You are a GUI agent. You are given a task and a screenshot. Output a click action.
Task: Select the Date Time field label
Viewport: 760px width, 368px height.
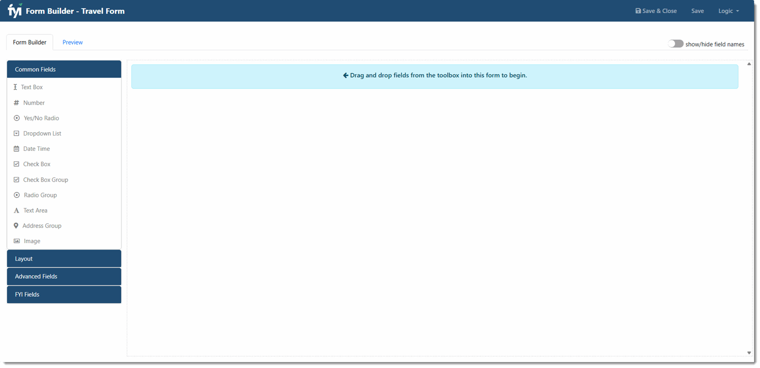coord(36,149)
